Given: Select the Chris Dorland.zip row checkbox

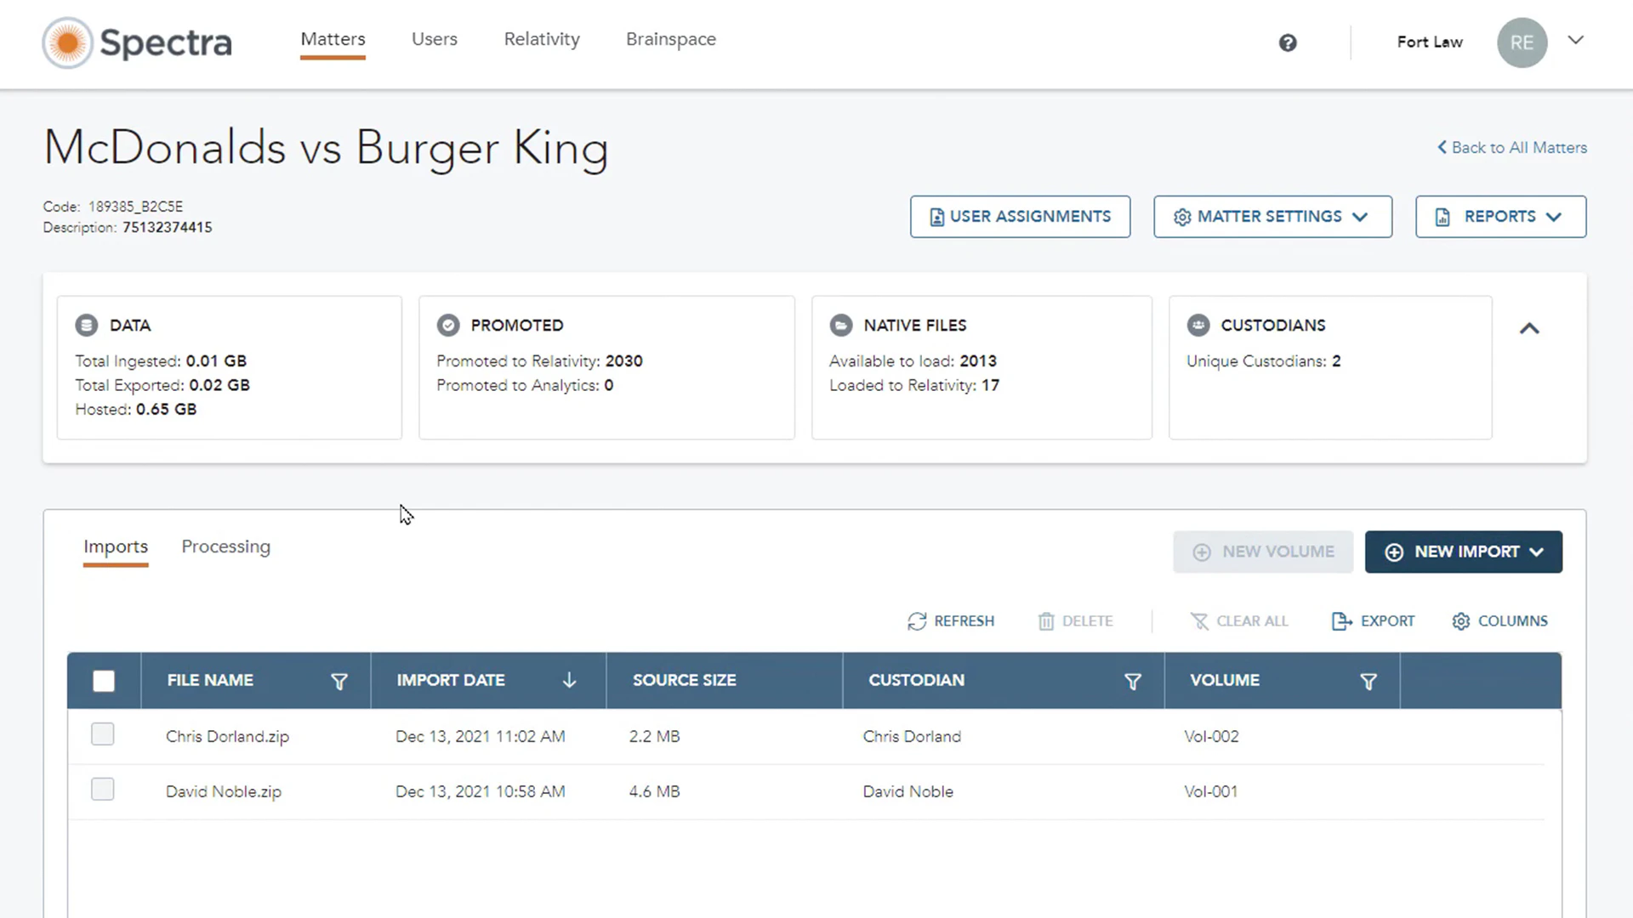Looking at the screenshot, I should (x=103, y=734).
